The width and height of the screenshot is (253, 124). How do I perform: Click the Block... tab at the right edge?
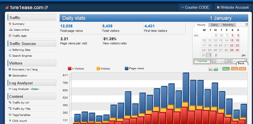tap(242, 63)
